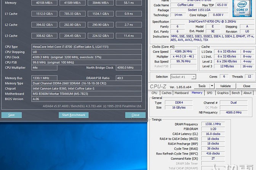This screenshot has width=256, height=170.
Task: Click Memory Bus value 1330.1 MHz
Action: point(44,78)
